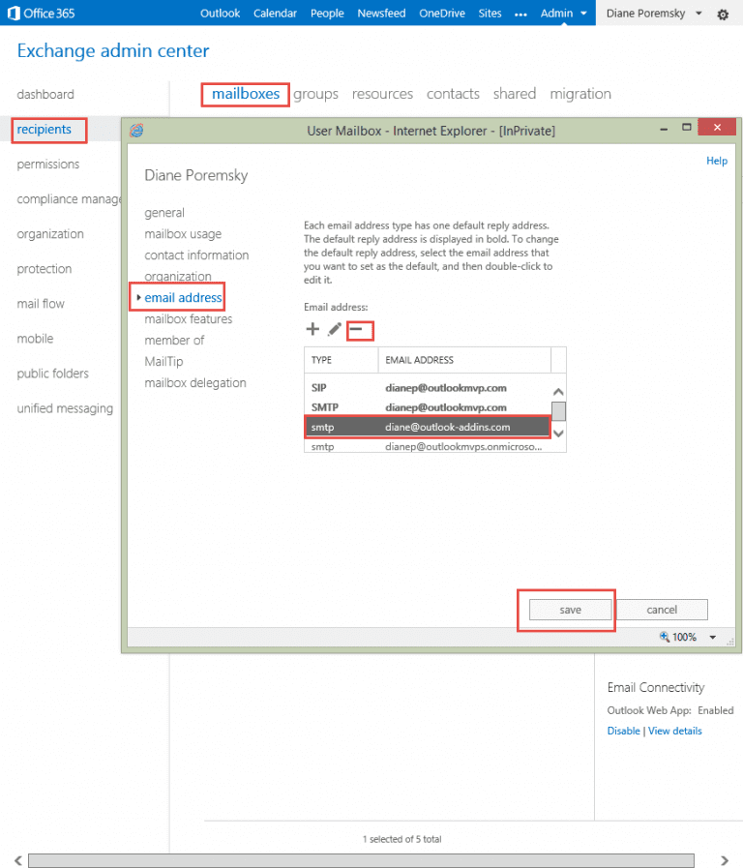The image size is (743, 868).
Task: Switch to the resources tab
Action: point(382,94)
